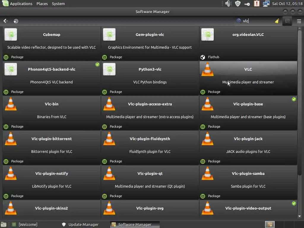Open the Vlc-bin cone icon
Screen dimensions: 304x228
pyautogui.click(x=11, y=104)
